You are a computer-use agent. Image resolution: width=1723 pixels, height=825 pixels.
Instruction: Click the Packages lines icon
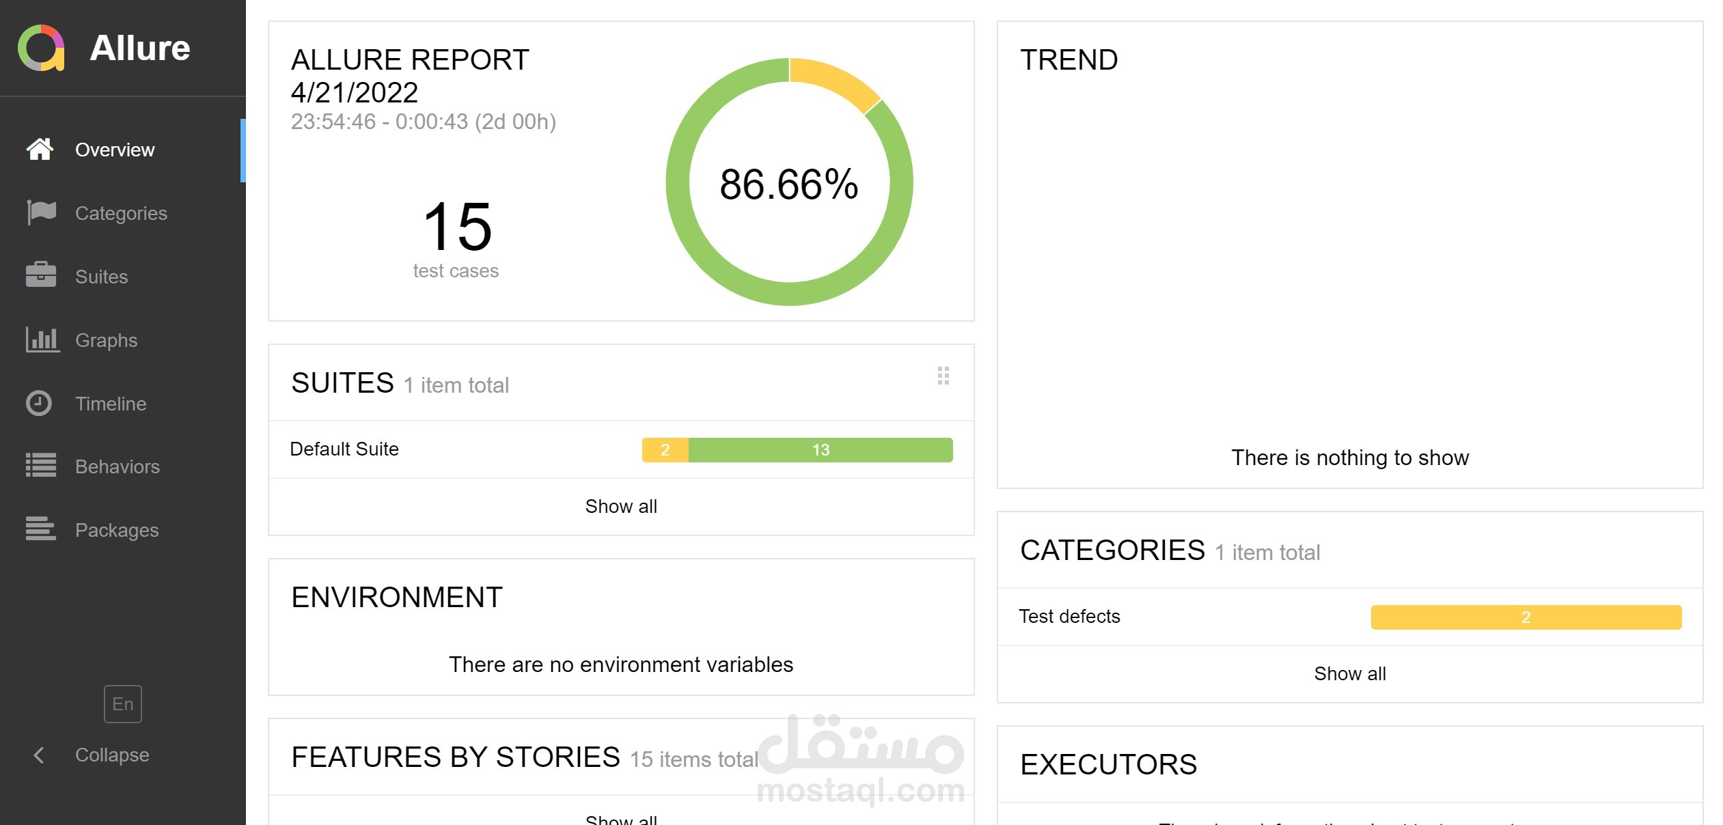coord(40,529)
